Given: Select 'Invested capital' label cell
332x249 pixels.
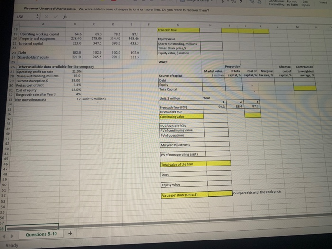Looking at the screenshot, I should click(42, 43).
